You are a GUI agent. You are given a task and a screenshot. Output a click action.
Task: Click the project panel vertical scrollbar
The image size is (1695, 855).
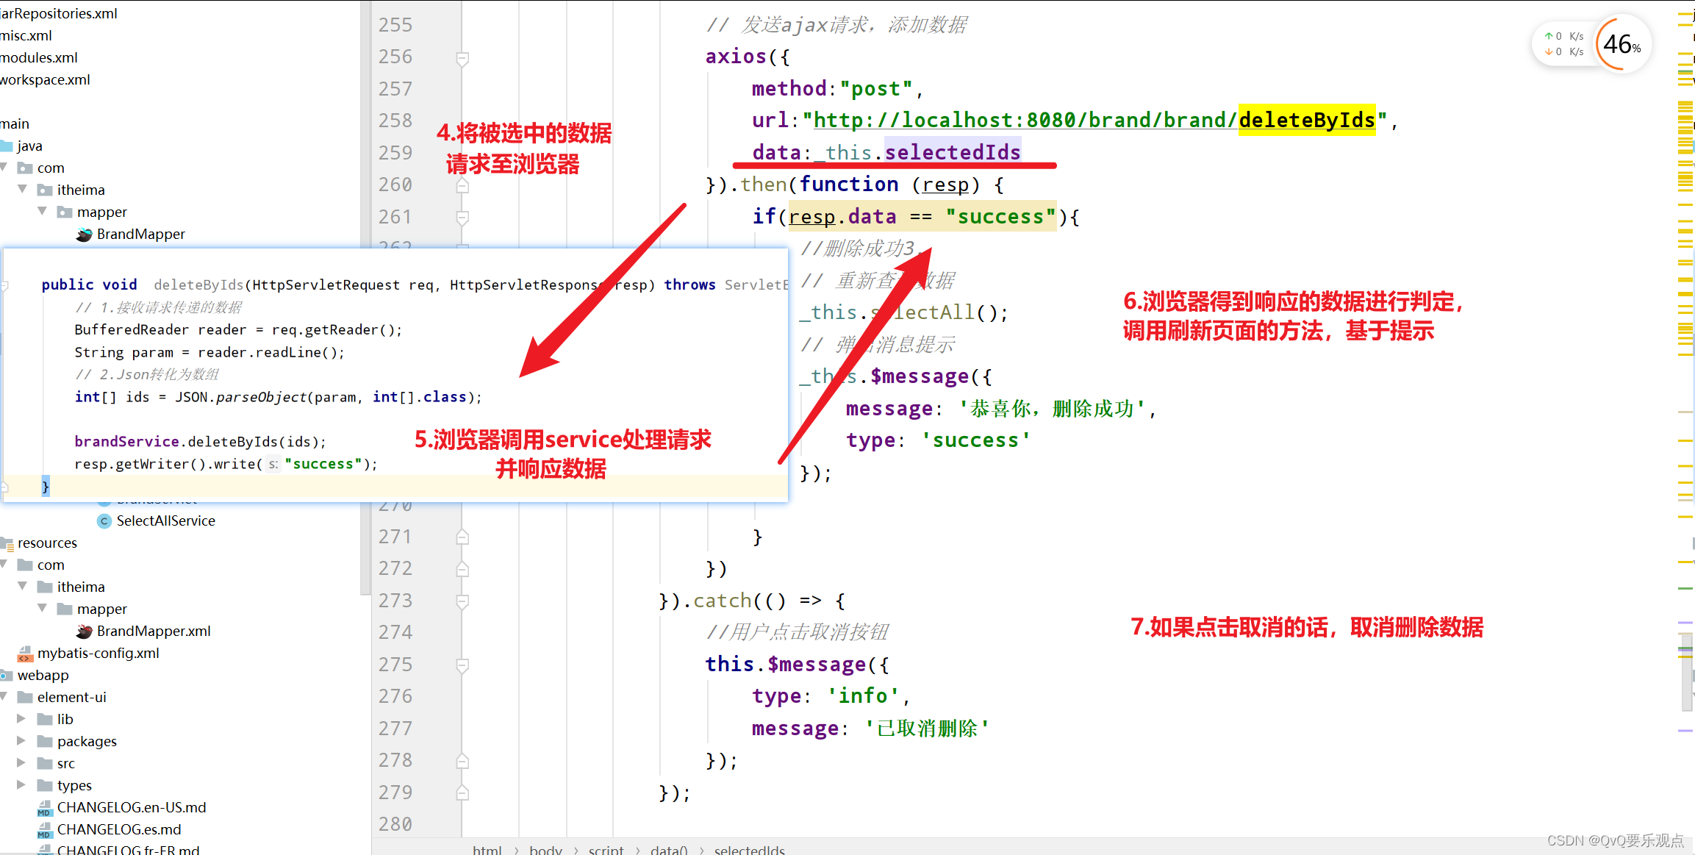(x=364, y=296)
